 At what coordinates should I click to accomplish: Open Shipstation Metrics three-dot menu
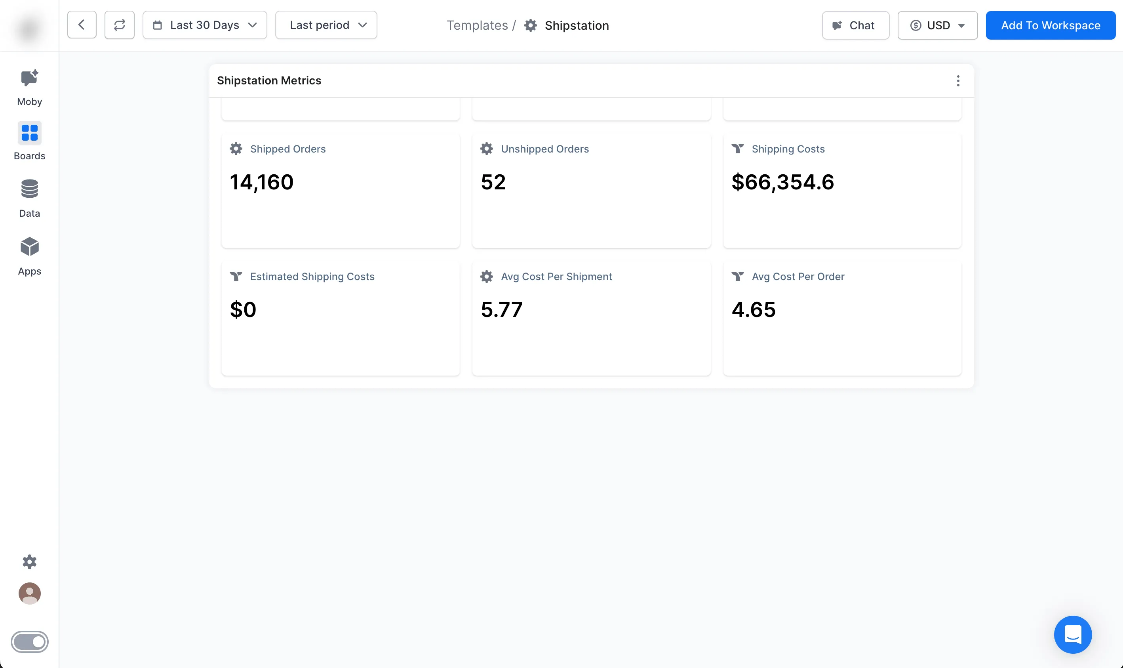[x=957, y=80]
